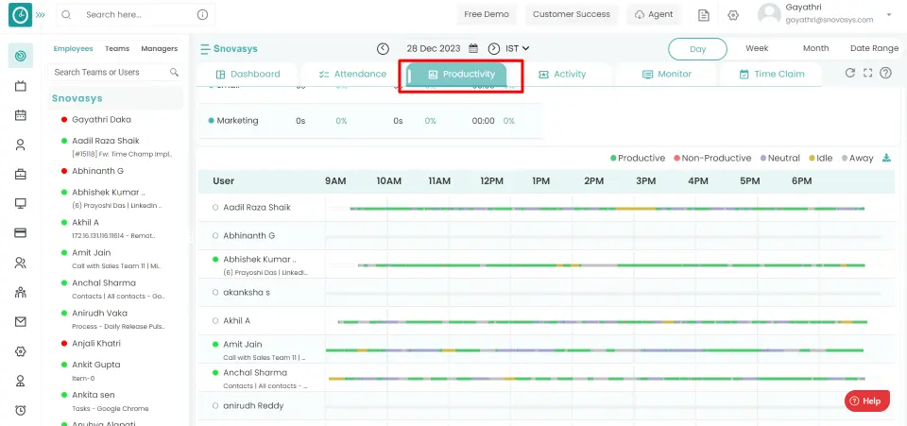Switch to the Monitor tab
Image resolution: width=907 pixels, height=426 pixels.
click(666, 74)
